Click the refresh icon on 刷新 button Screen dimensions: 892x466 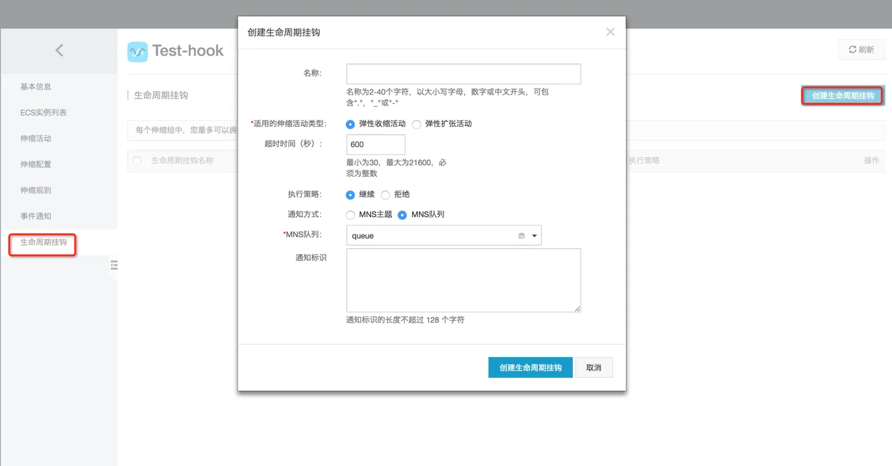pyautogui.click(x=853, y=49)
